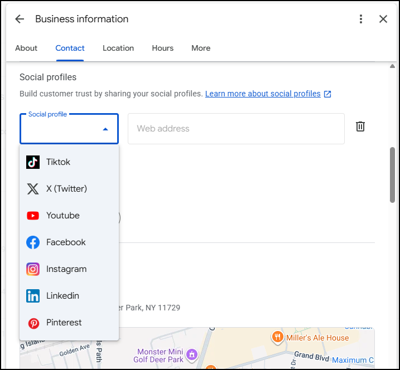
Task: Choose Instagram from the dropdown list
Action: pyautogui.click(x=69, y=269)
